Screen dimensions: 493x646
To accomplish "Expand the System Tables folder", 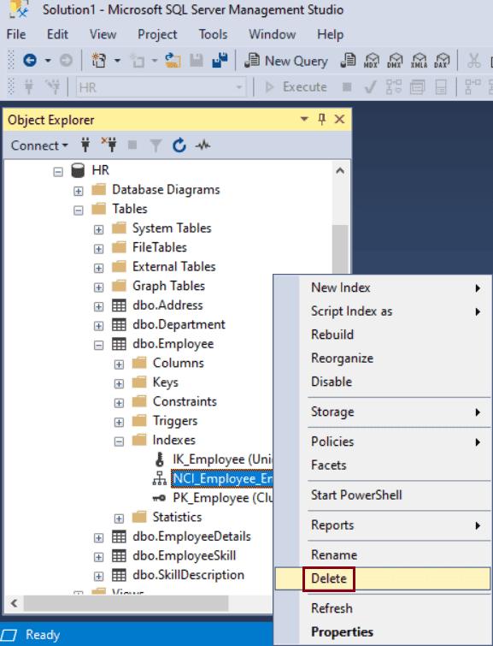I will [98, 229].
